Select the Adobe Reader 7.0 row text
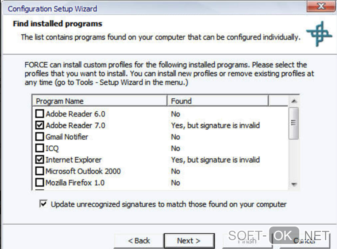Viewport: 337px width, 249px height. click(76, 125)
